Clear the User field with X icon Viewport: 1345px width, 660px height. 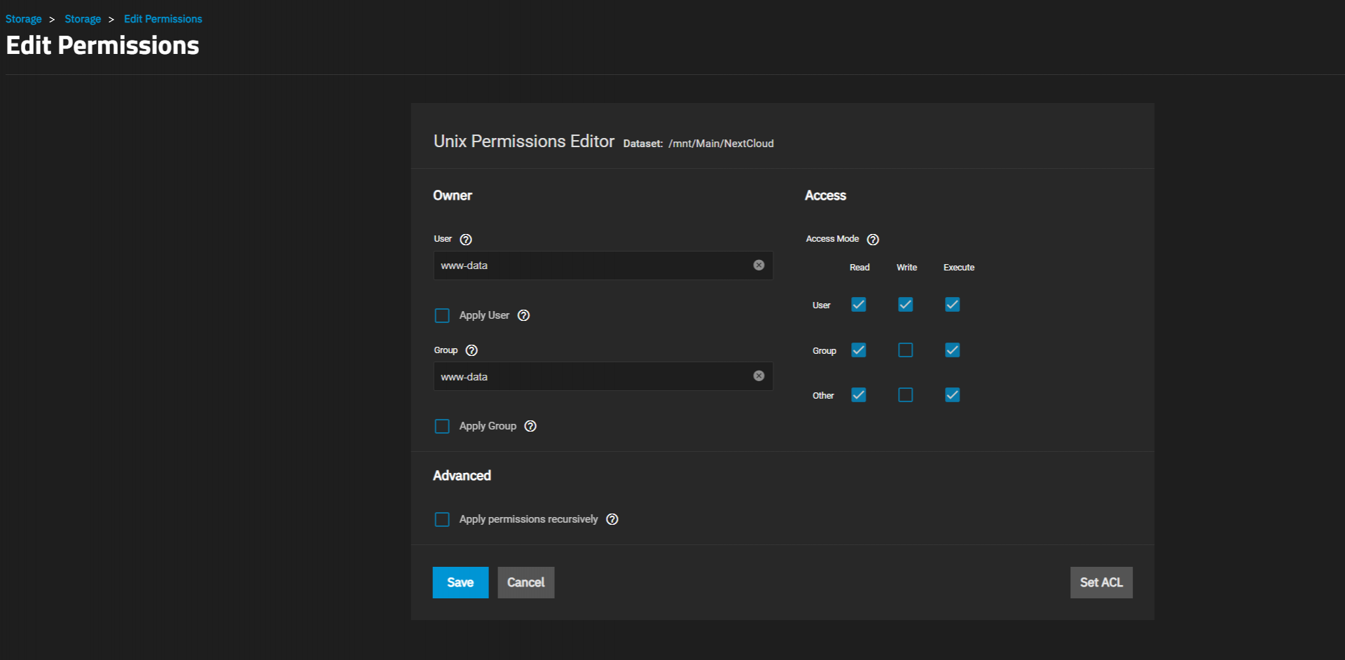[x=759, y=265]
